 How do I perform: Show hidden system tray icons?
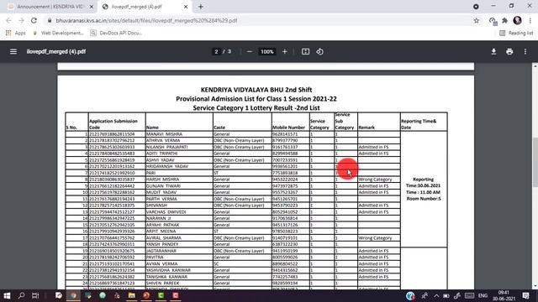click(x=436, y=295)
